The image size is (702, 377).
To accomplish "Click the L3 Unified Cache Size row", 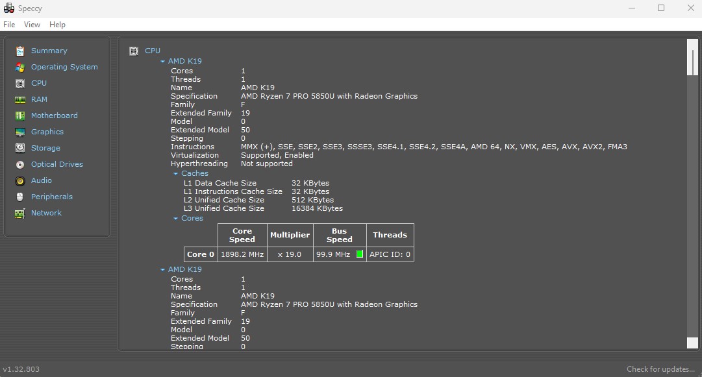I will click(263, 208).
